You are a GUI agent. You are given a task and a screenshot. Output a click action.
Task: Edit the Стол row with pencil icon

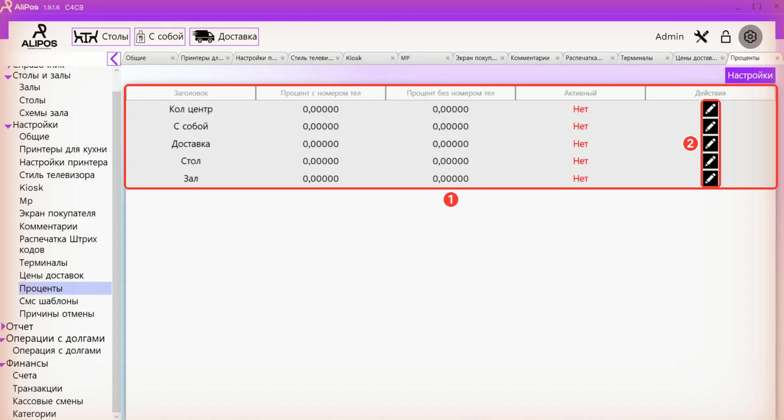pyautogui.click(x=711, y=160)
